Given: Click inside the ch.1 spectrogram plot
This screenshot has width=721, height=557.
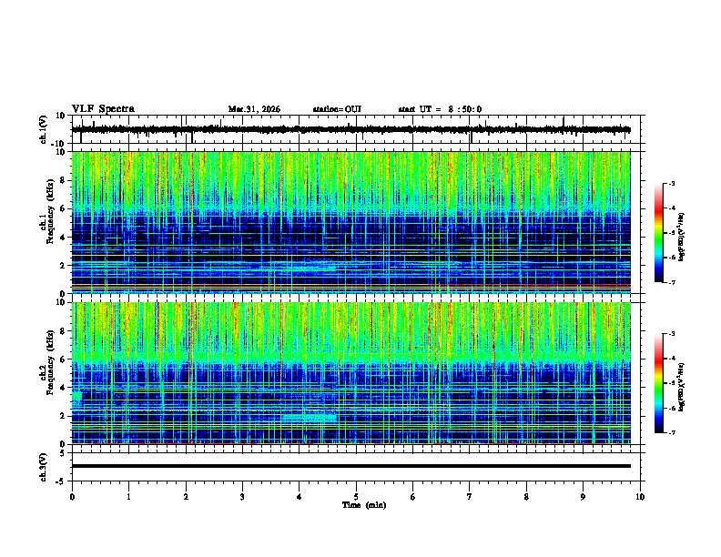Looking at the screenshot, I should coord(350,222).
